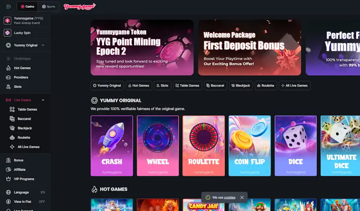Select the Table Games filter tab
The height and width of the screenshot is (211, 360).
[187, 86]
